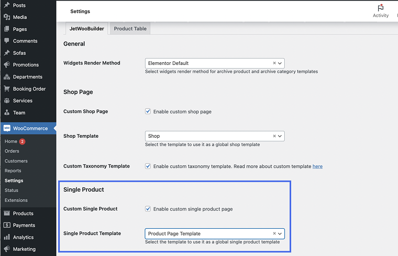Viewport: 398px width, 256px height.
Task: Open Products menu label
Action: [23, 214]
